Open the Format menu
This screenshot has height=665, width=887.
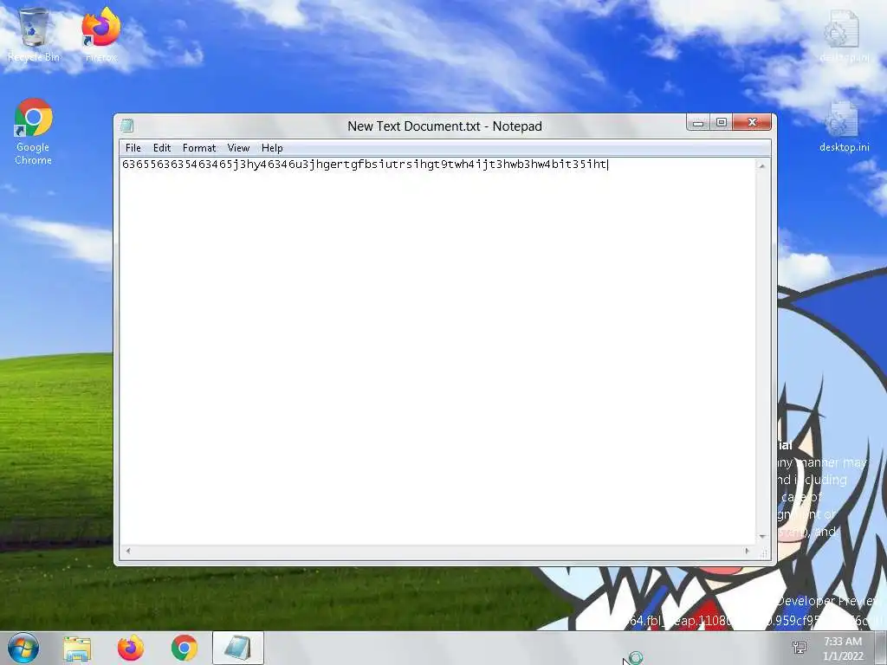pos(199,147)
